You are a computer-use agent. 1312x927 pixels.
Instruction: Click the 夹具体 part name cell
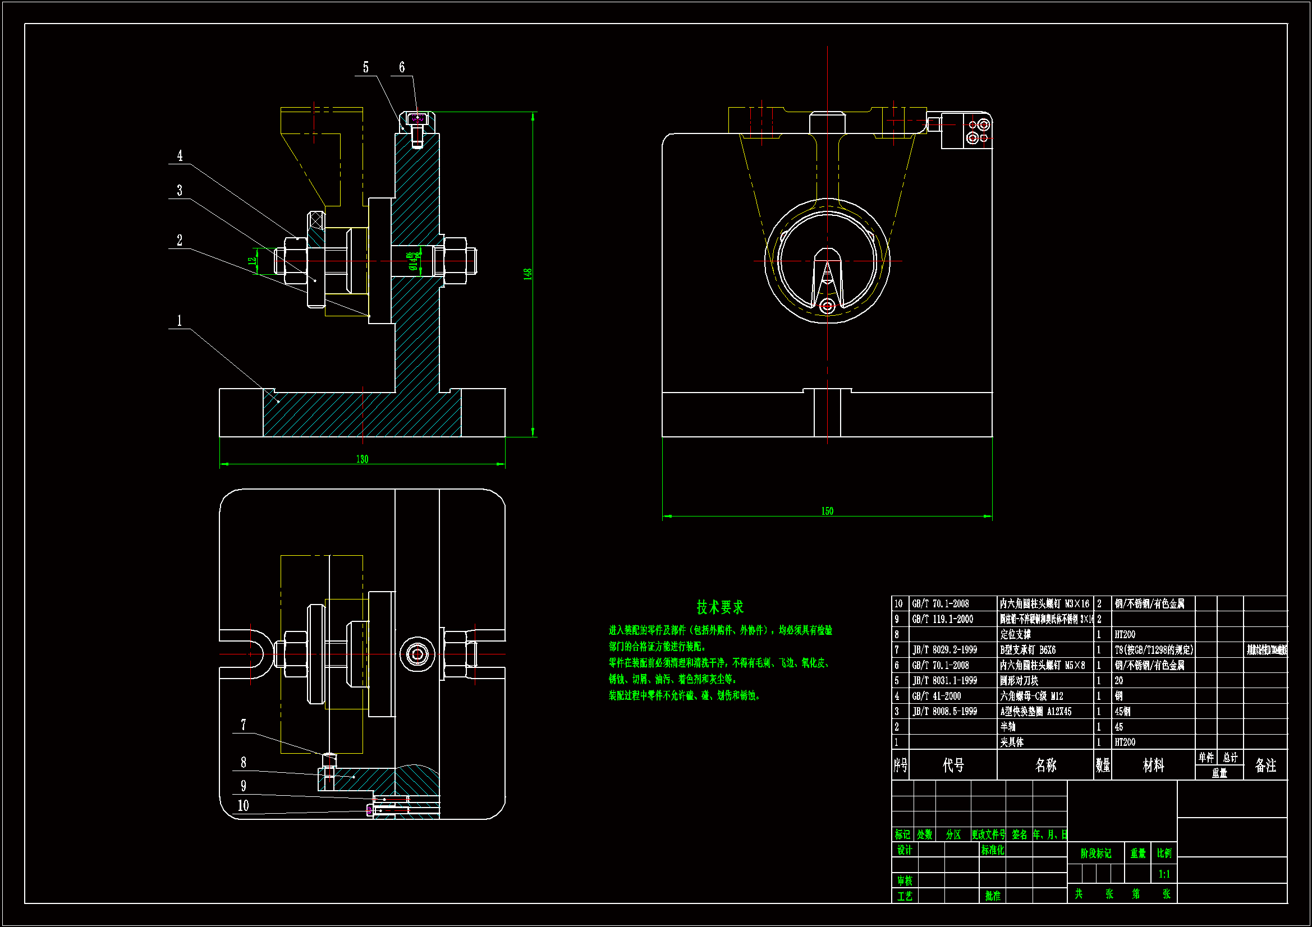[1012, 742]
